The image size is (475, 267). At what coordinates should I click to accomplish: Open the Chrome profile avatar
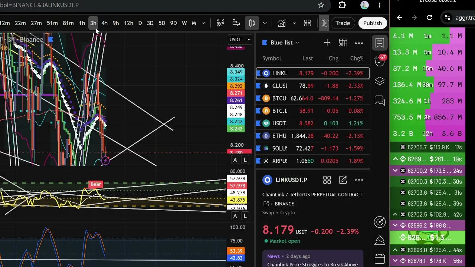coord(364,5)
